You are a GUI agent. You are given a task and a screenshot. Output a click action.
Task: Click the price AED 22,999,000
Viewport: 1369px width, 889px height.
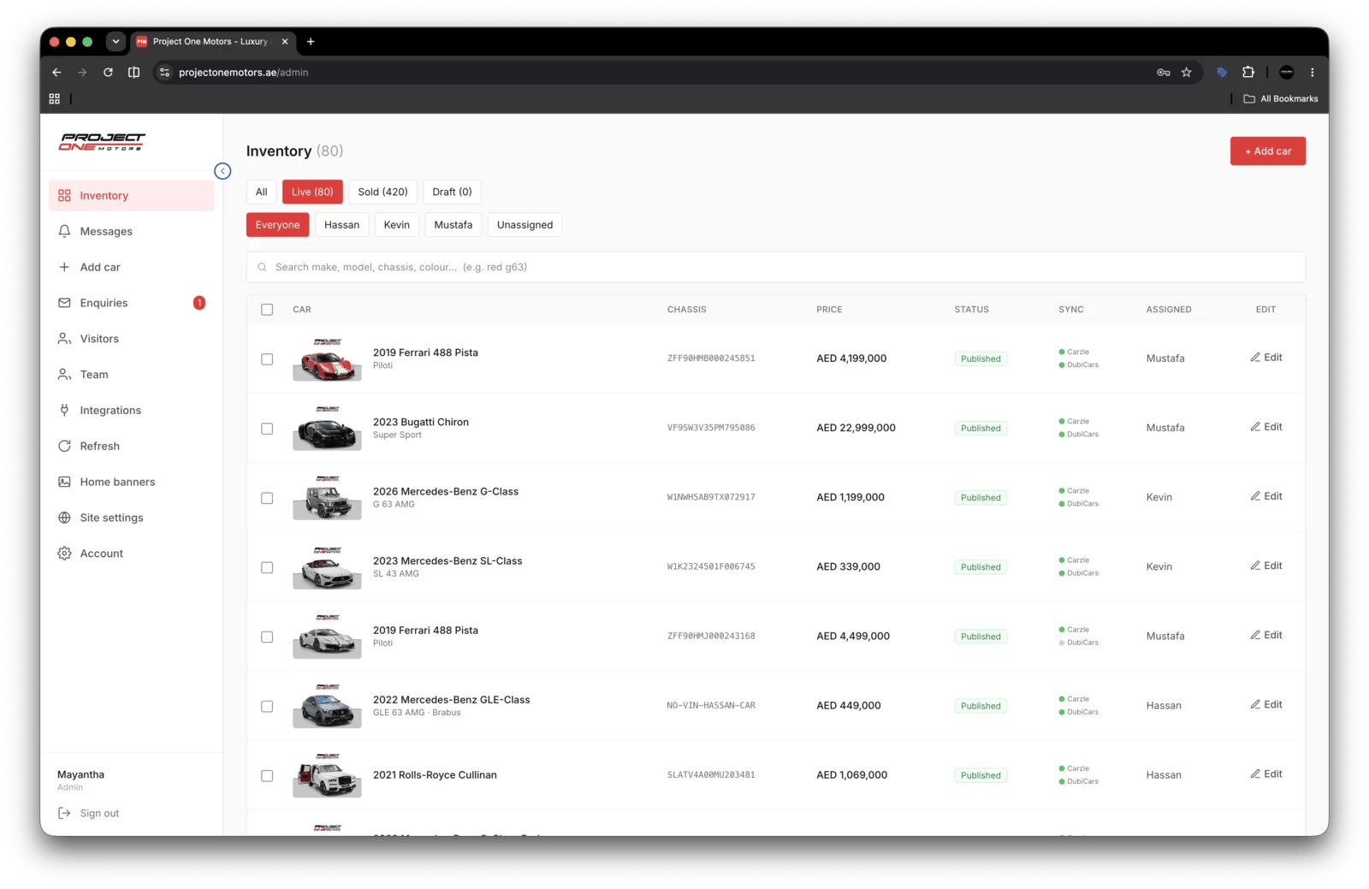[856, 428]
